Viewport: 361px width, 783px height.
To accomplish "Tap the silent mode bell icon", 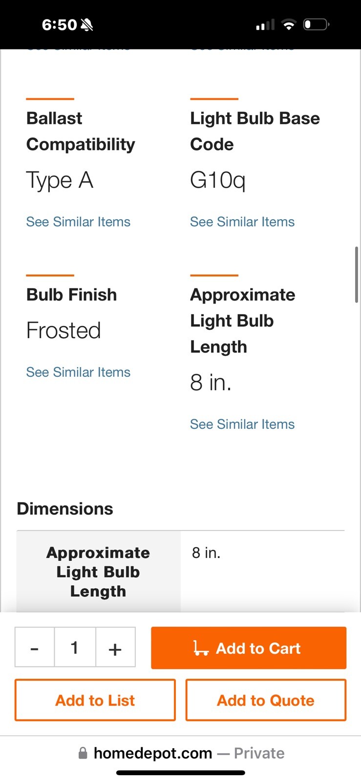I will point(87,24).
